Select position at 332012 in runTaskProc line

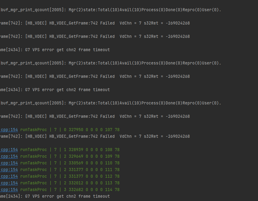pyautogui.click(x=76, y=183)
